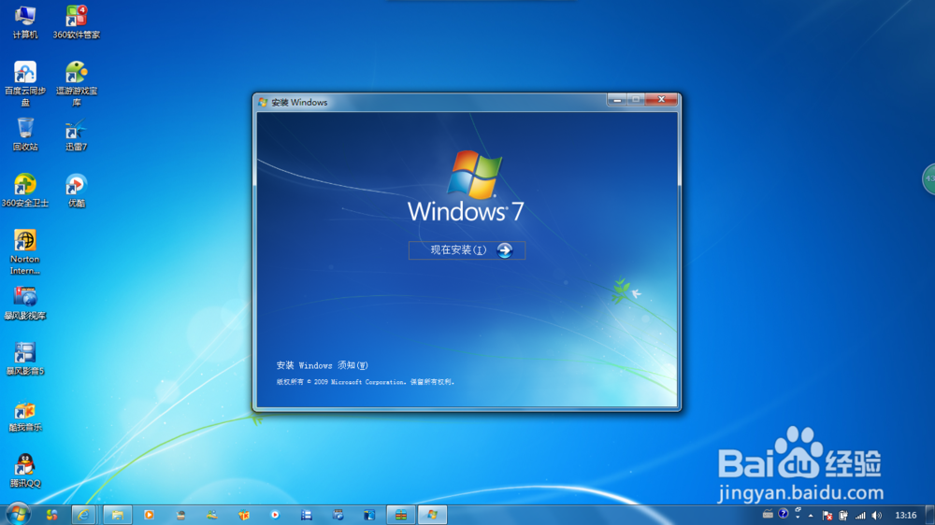
Task: Select the 迅雷7 desktop shortcut
Action: pyautogui.click(x=77, y=135)
